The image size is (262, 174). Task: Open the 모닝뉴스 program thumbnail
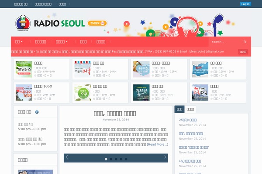point(24,69)
